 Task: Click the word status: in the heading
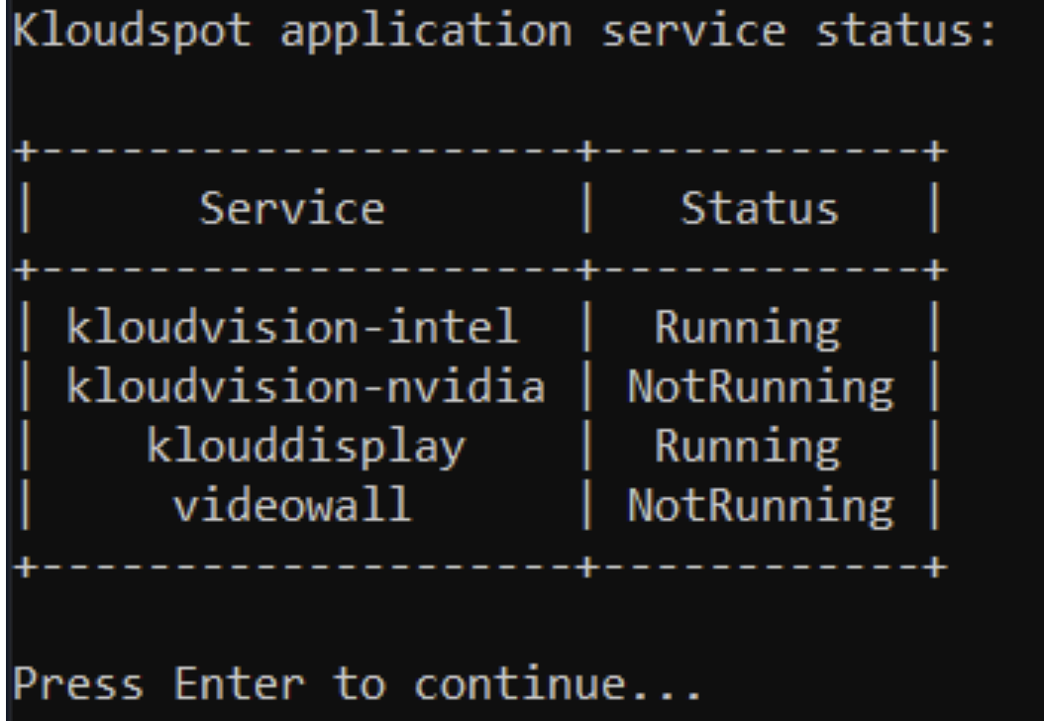(x=906, y=32)
